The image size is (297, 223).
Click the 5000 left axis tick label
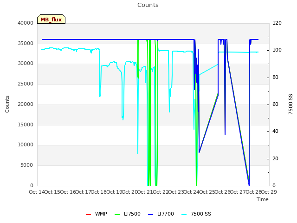pos(27,165)
